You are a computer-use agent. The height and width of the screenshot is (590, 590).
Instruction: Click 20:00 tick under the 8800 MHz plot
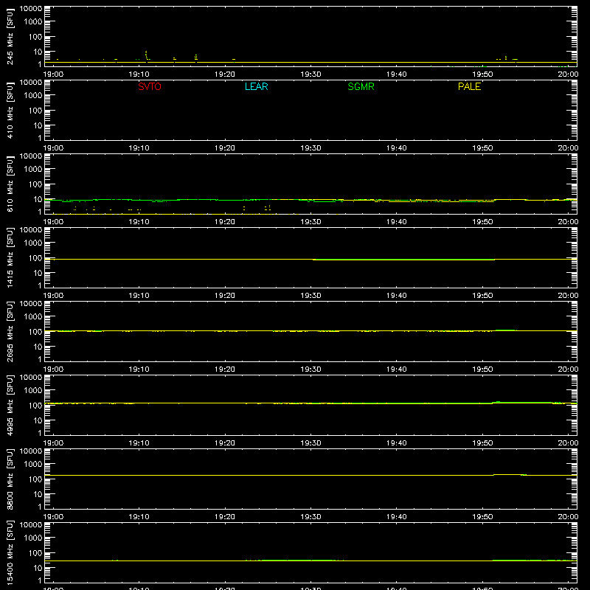tap(568, 517)
